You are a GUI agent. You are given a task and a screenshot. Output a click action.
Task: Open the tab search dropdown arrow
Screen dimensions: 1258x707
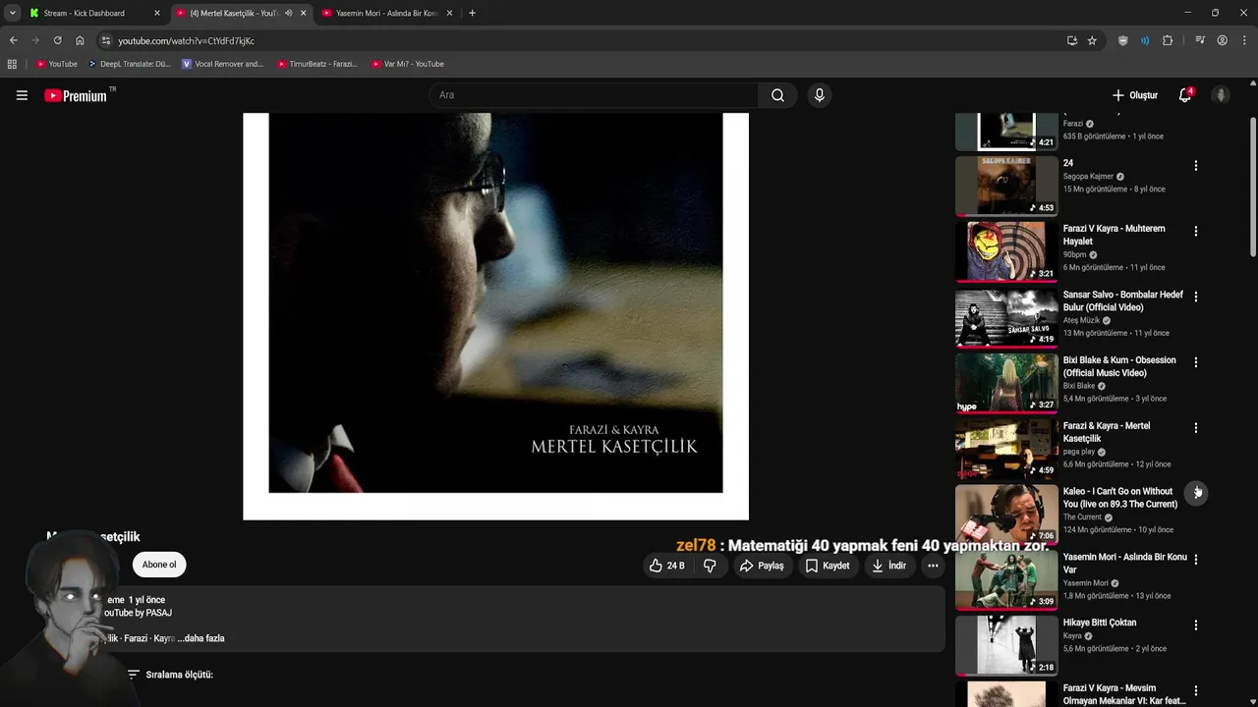pos(12,13)
